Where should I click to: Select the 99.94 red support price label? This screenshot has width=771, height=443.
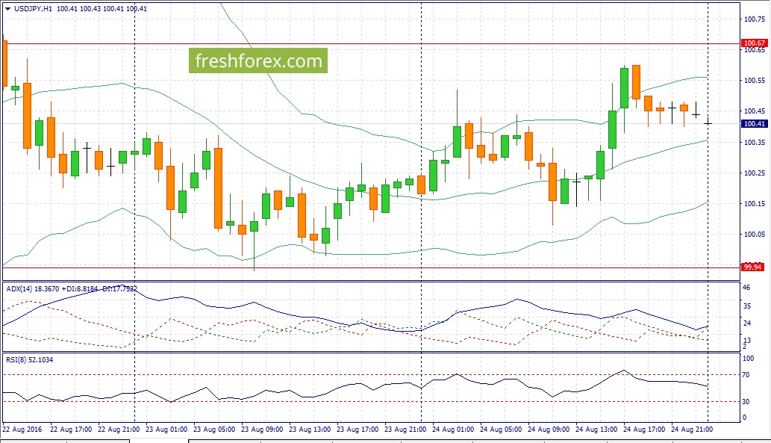pos(752,267)
